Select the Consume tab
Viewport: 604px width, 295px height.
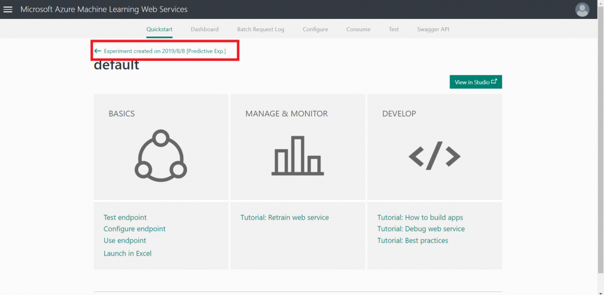click(358, 29)
